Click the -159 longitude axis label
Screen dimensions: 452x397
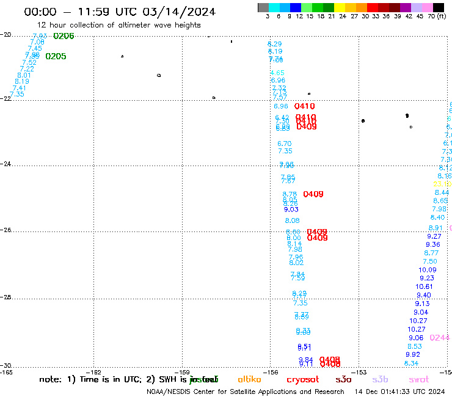coord(182,372)
